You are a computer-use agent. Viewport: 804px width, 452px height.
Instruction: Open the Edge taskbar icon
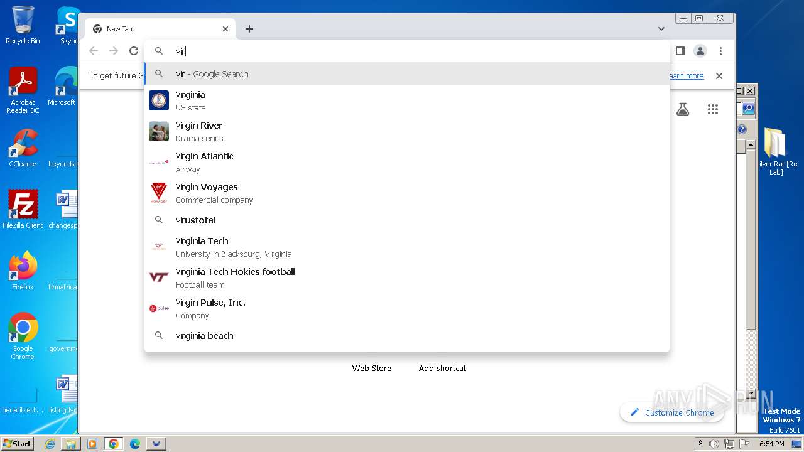tap(135, 444)
